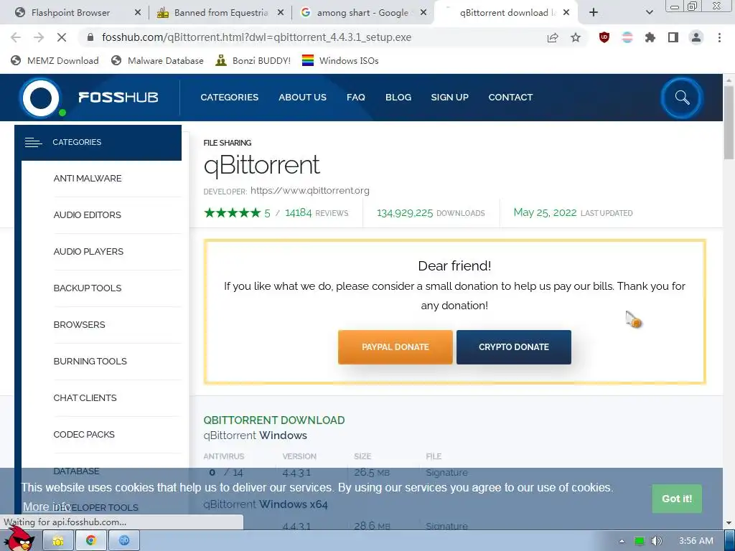
Task: Click the page vertical scrollbar thumb
Action: click(x=729, y=123)
